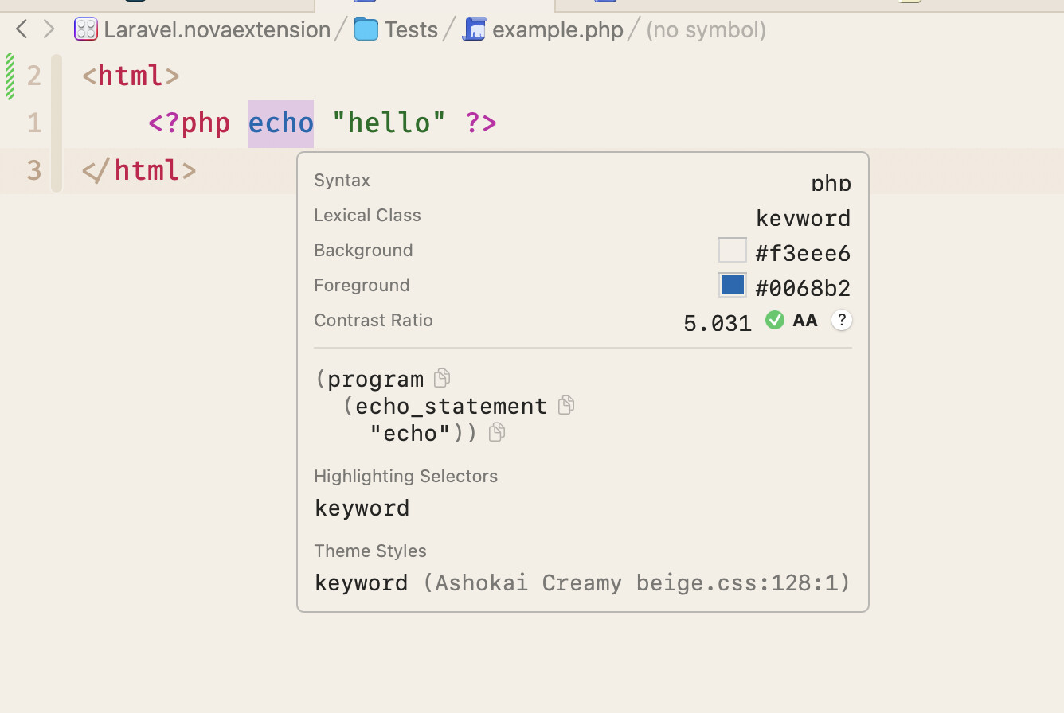Viewport: 1064px width, 713px height.
Task: Open the (no symbol) symbol menu
Action: (706, 30)
